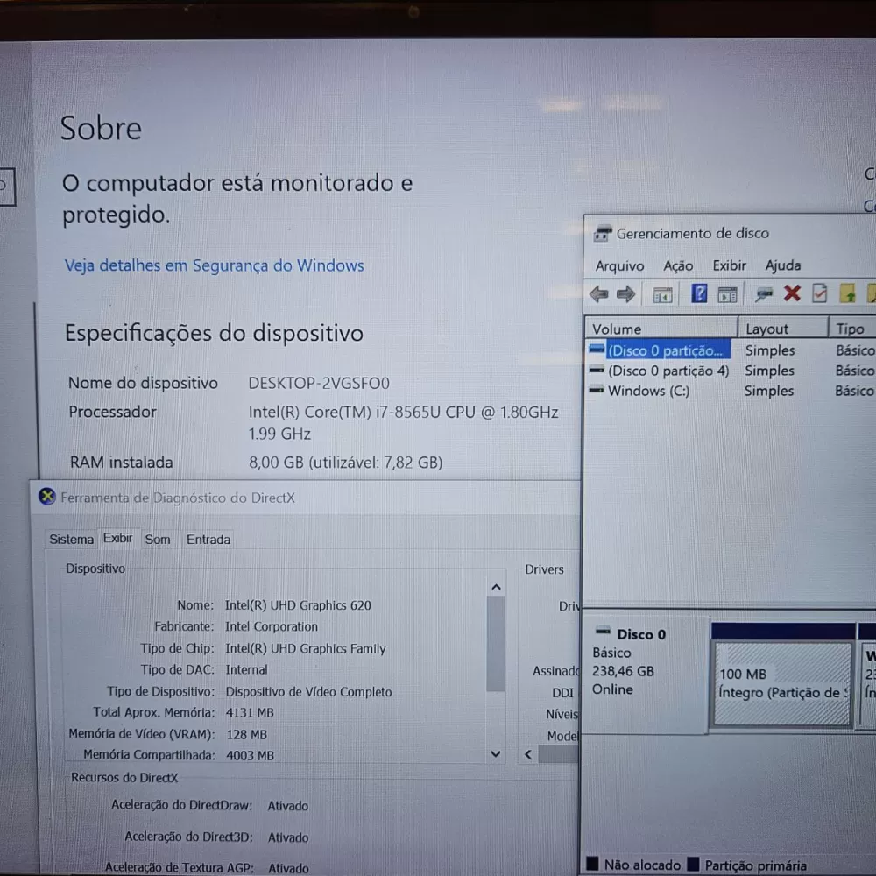Open the Help icon in Disk Management toolbar
The width and height of the screenshot is (876, 876).
[698, 293]
